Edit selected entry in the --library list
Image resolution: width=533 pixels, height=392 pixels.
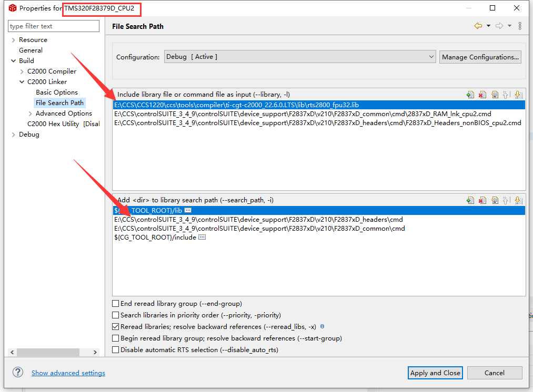click(x=495, y=95)
